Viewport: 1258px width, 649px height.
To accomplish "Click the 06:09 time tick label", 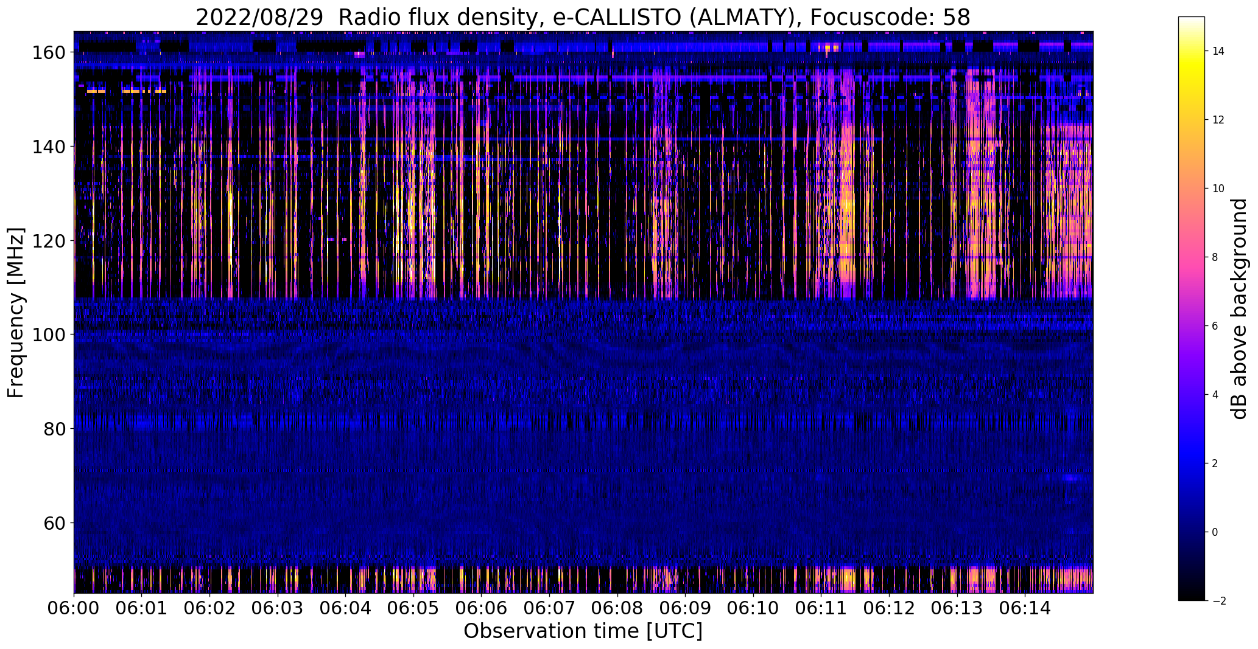I will point(685,609).
